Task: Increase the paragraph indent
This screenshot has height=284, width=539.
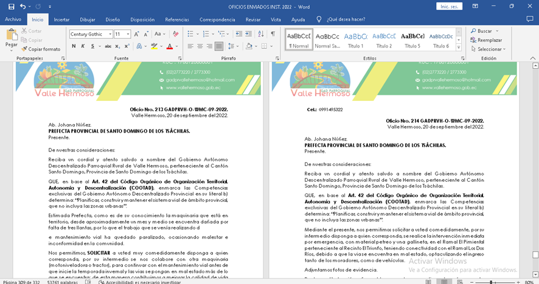Action: tap(248, 34)
